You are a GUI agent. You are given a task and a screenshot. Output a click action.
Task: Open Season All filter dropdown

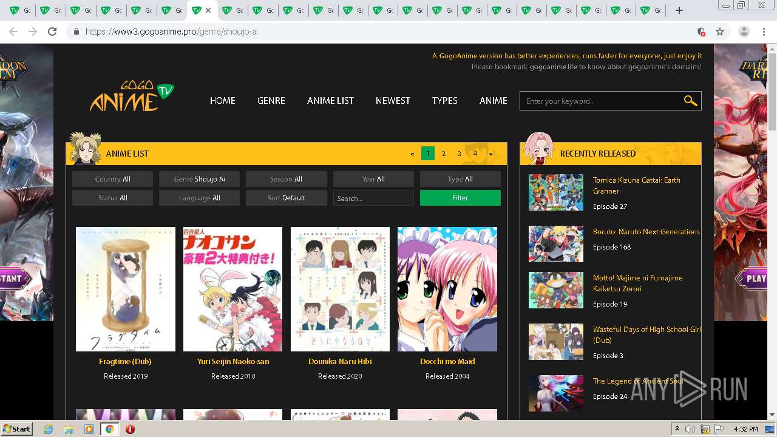tap(286, 179)
